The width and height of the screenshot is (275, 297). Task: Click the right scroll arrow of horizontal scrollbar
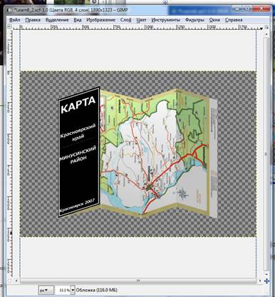pos(260,281)
